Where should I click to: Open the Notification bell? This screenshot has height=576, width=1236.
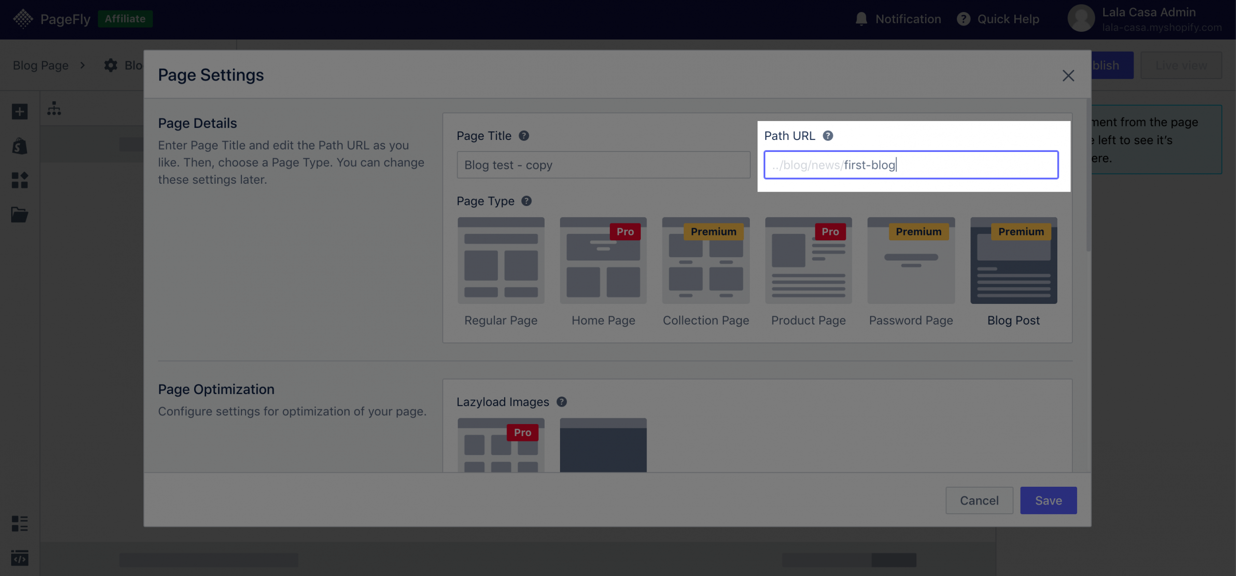point(861,19)
